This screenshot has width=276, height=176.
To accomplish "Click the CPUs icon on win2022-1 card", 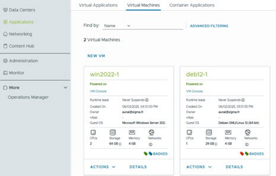I will click(x=93, y=132).
